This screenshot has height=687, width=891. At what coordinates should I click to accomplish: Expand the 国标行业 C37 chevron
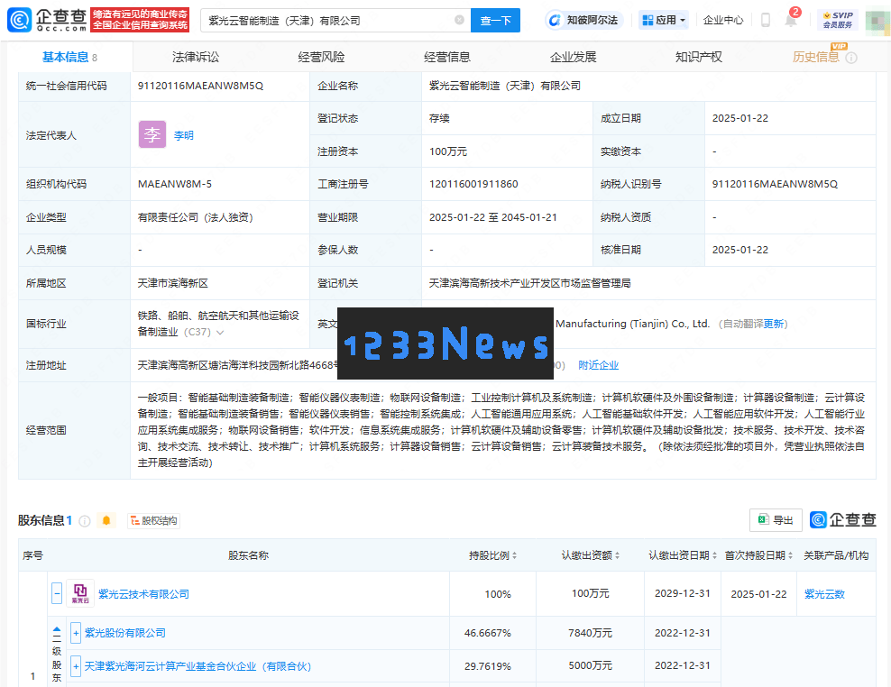(220, 332)
